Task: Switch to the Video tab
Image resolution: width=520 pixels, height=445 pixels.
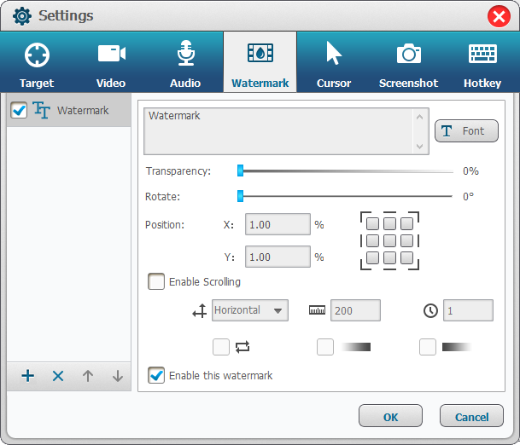Action: coord(111,64)
